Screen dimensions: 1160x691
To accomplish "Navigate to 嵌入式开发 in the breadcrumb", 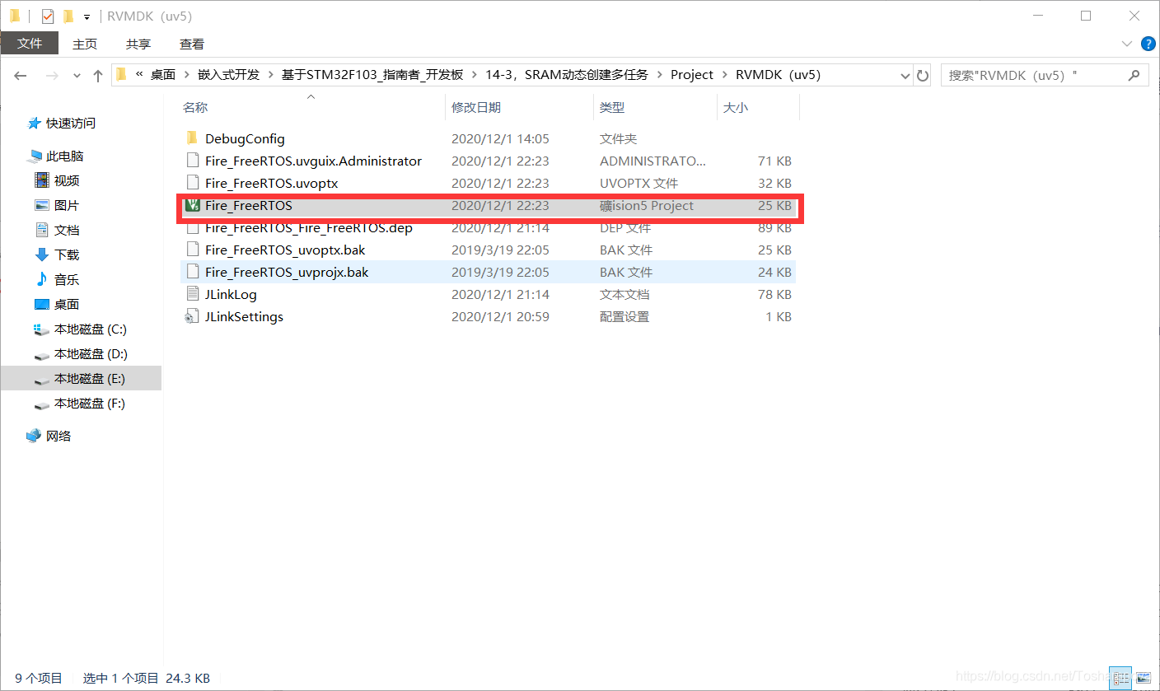I will pos(229,75).
